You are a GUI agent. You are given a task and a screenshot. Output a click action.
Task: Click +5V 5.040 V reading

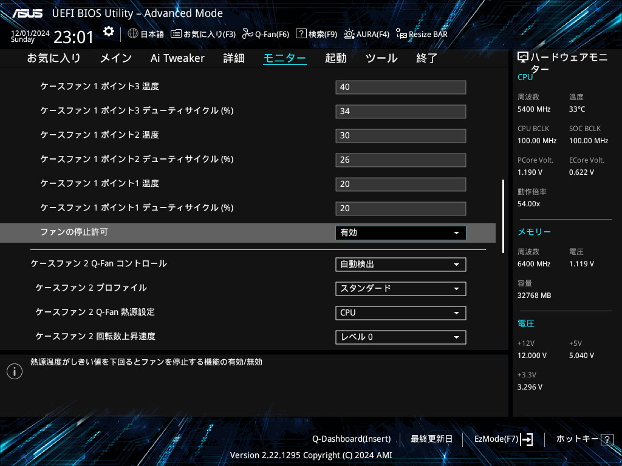[581, 356]
